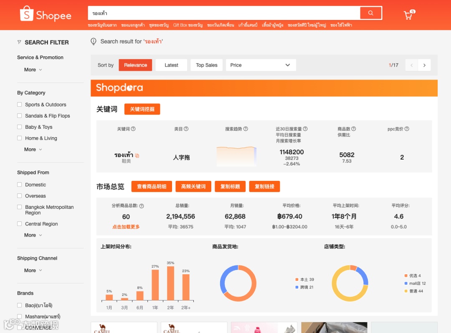Expand More under Shipping Channel
This screenshot has height=333, width=451.
pyautogui.click(x=33, y=270)
